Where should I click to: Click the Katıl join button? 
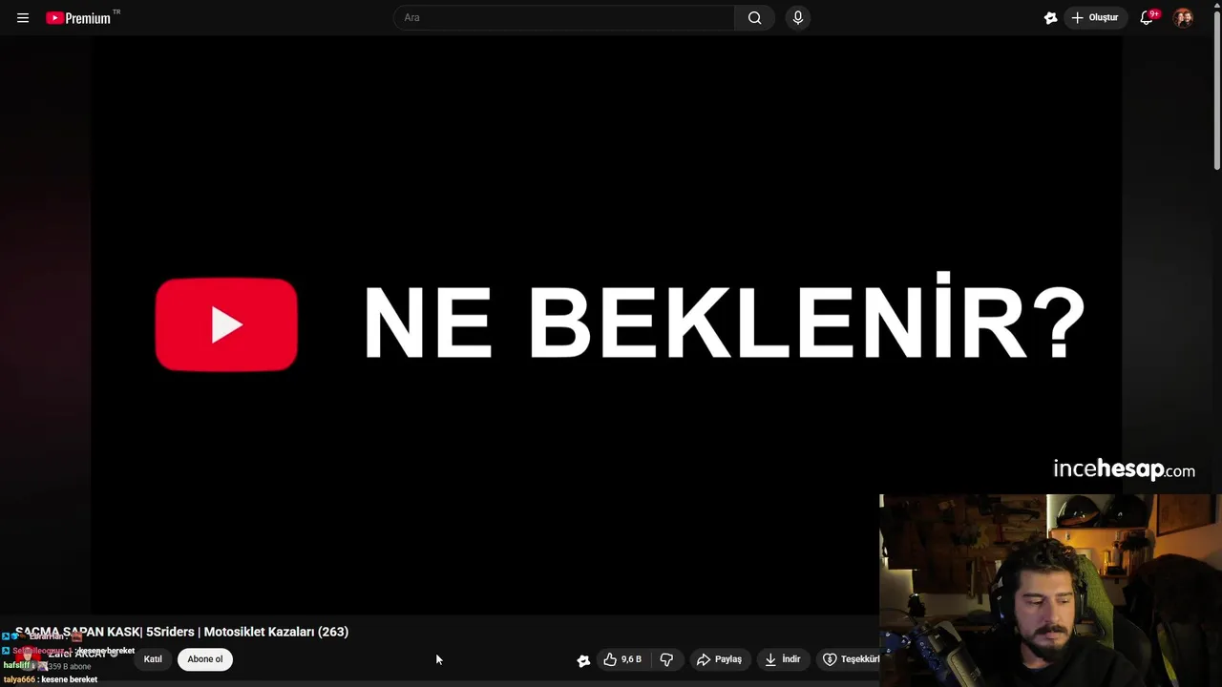coord(153,659)
